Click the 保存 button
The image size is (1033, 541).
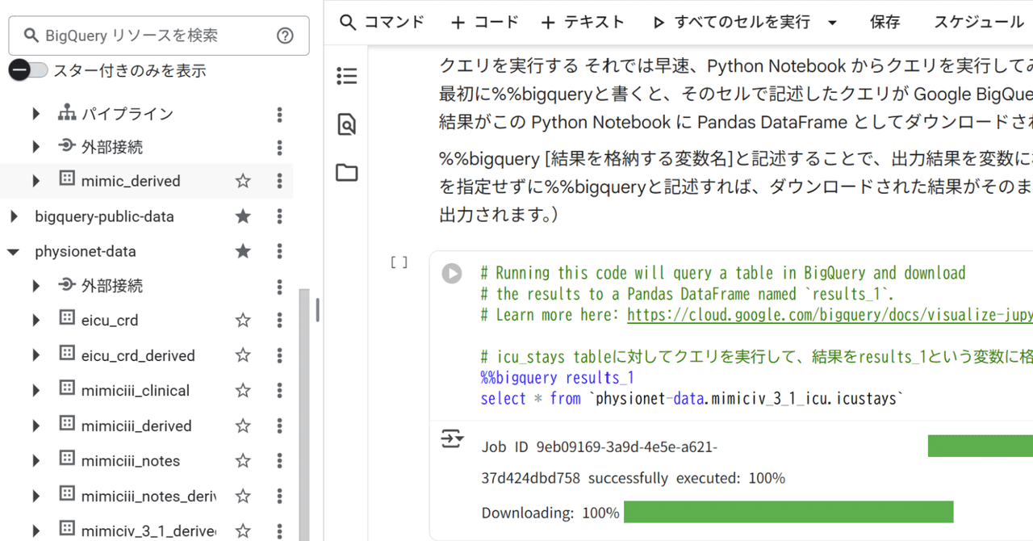click(x=885, y=22)
